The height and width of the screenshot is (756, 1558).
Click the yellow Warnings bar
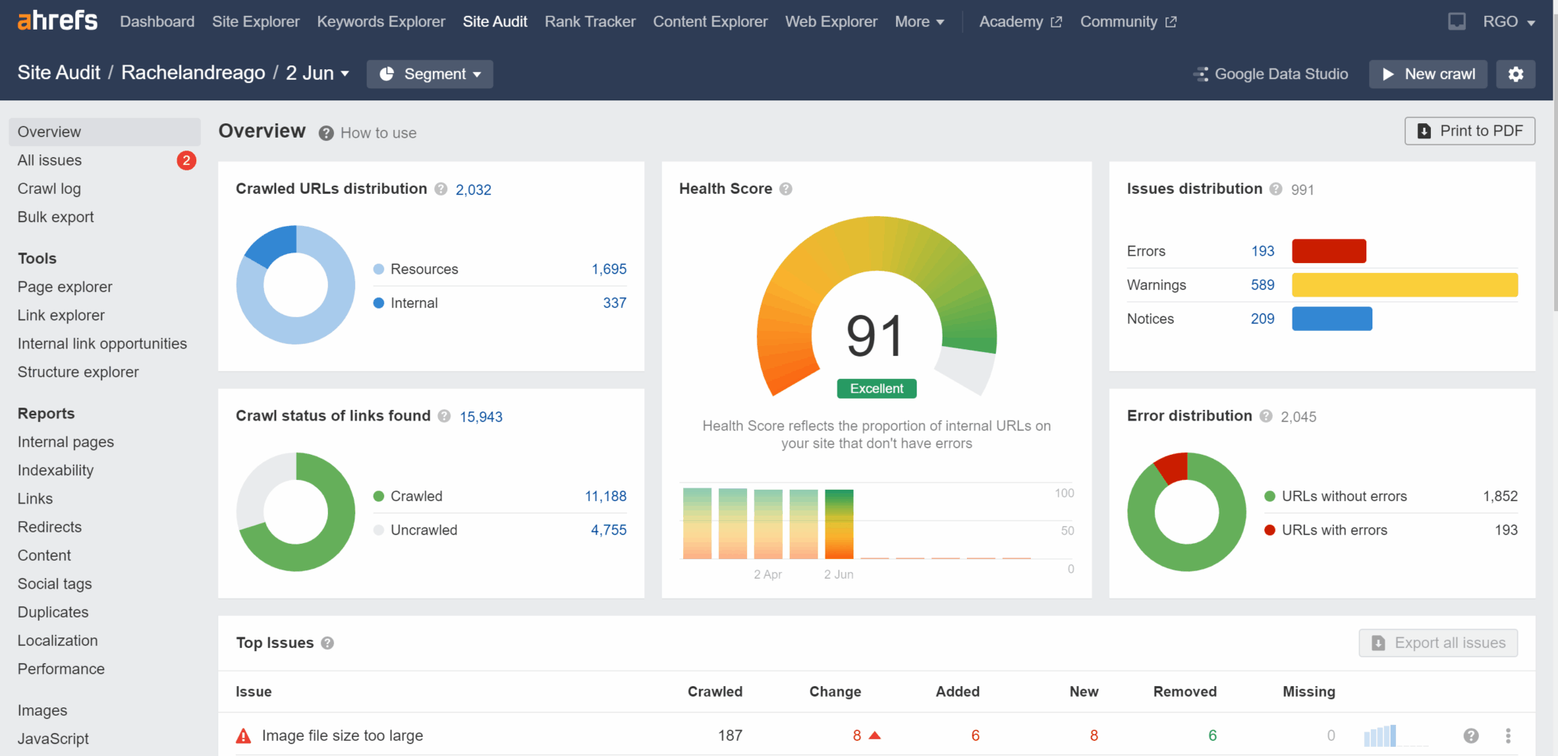(1405, 284)
